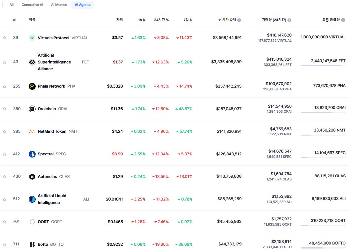The height and width of the screenshot is (251, 349).
Task: Click OORT 24h volume amount $1,757,932
Action: [x=281, y=219]
